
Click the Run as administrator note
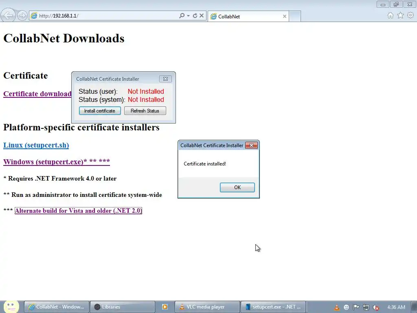pyautogui.click(x=83, y=195)
